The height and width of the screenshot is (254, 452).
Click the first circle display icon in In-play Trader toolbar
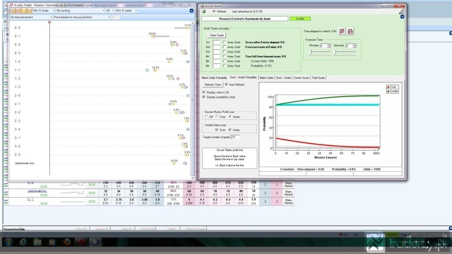12,11
